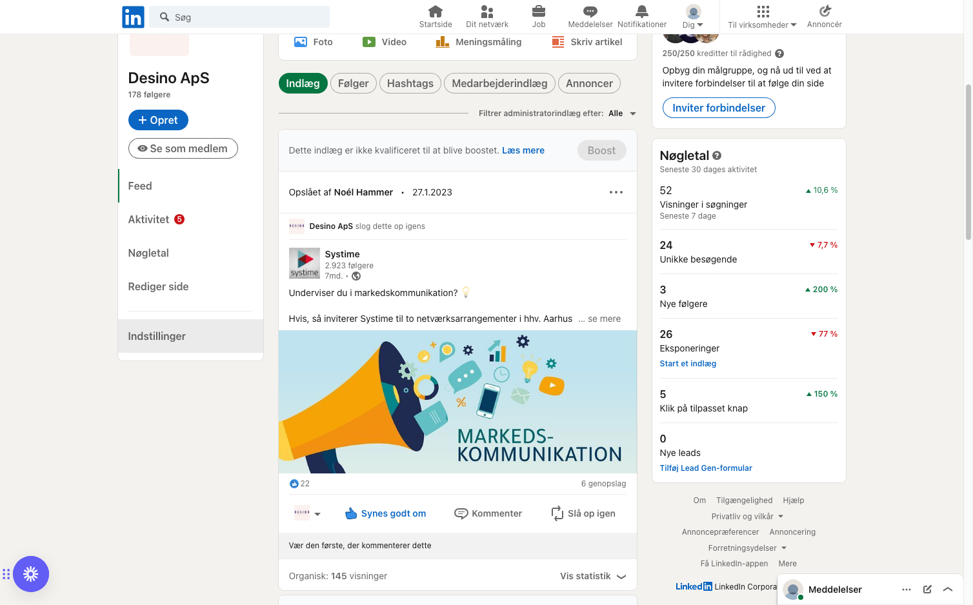Expand Forretningsydelser footer menu
Viewport: 973px width, 605px height.
pos(747,548)
